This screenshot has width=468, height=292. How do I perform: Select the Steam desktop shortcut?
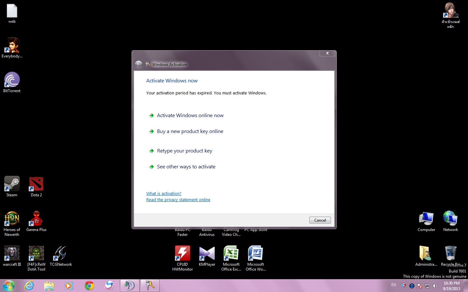click(12, 187)
